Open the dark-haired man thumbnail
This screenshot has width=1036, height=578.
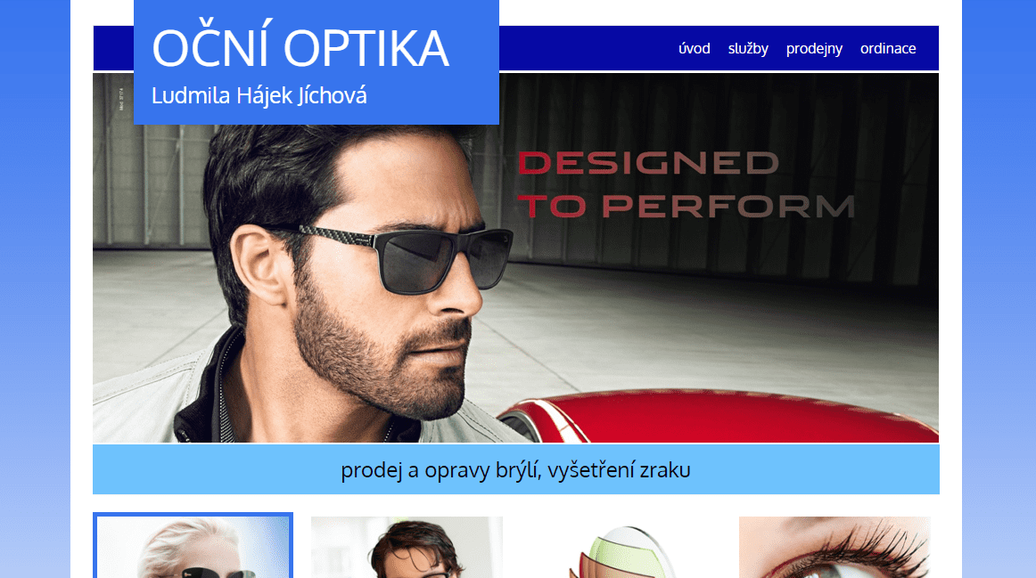coord(407,547)
